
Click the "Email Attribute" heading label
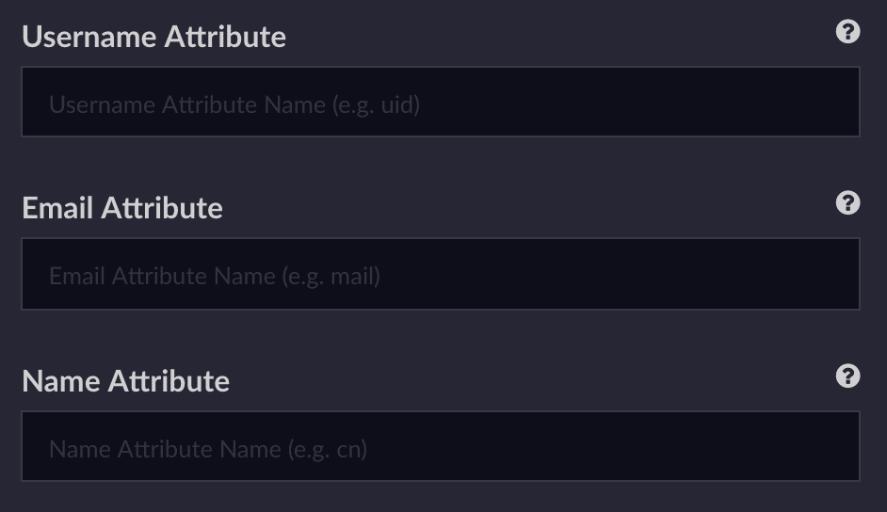coord(122,208)
